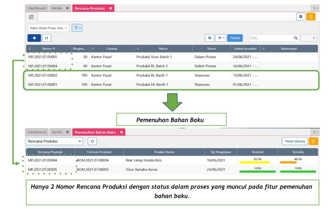Open the upper tab count dropdown

(315, 8)
